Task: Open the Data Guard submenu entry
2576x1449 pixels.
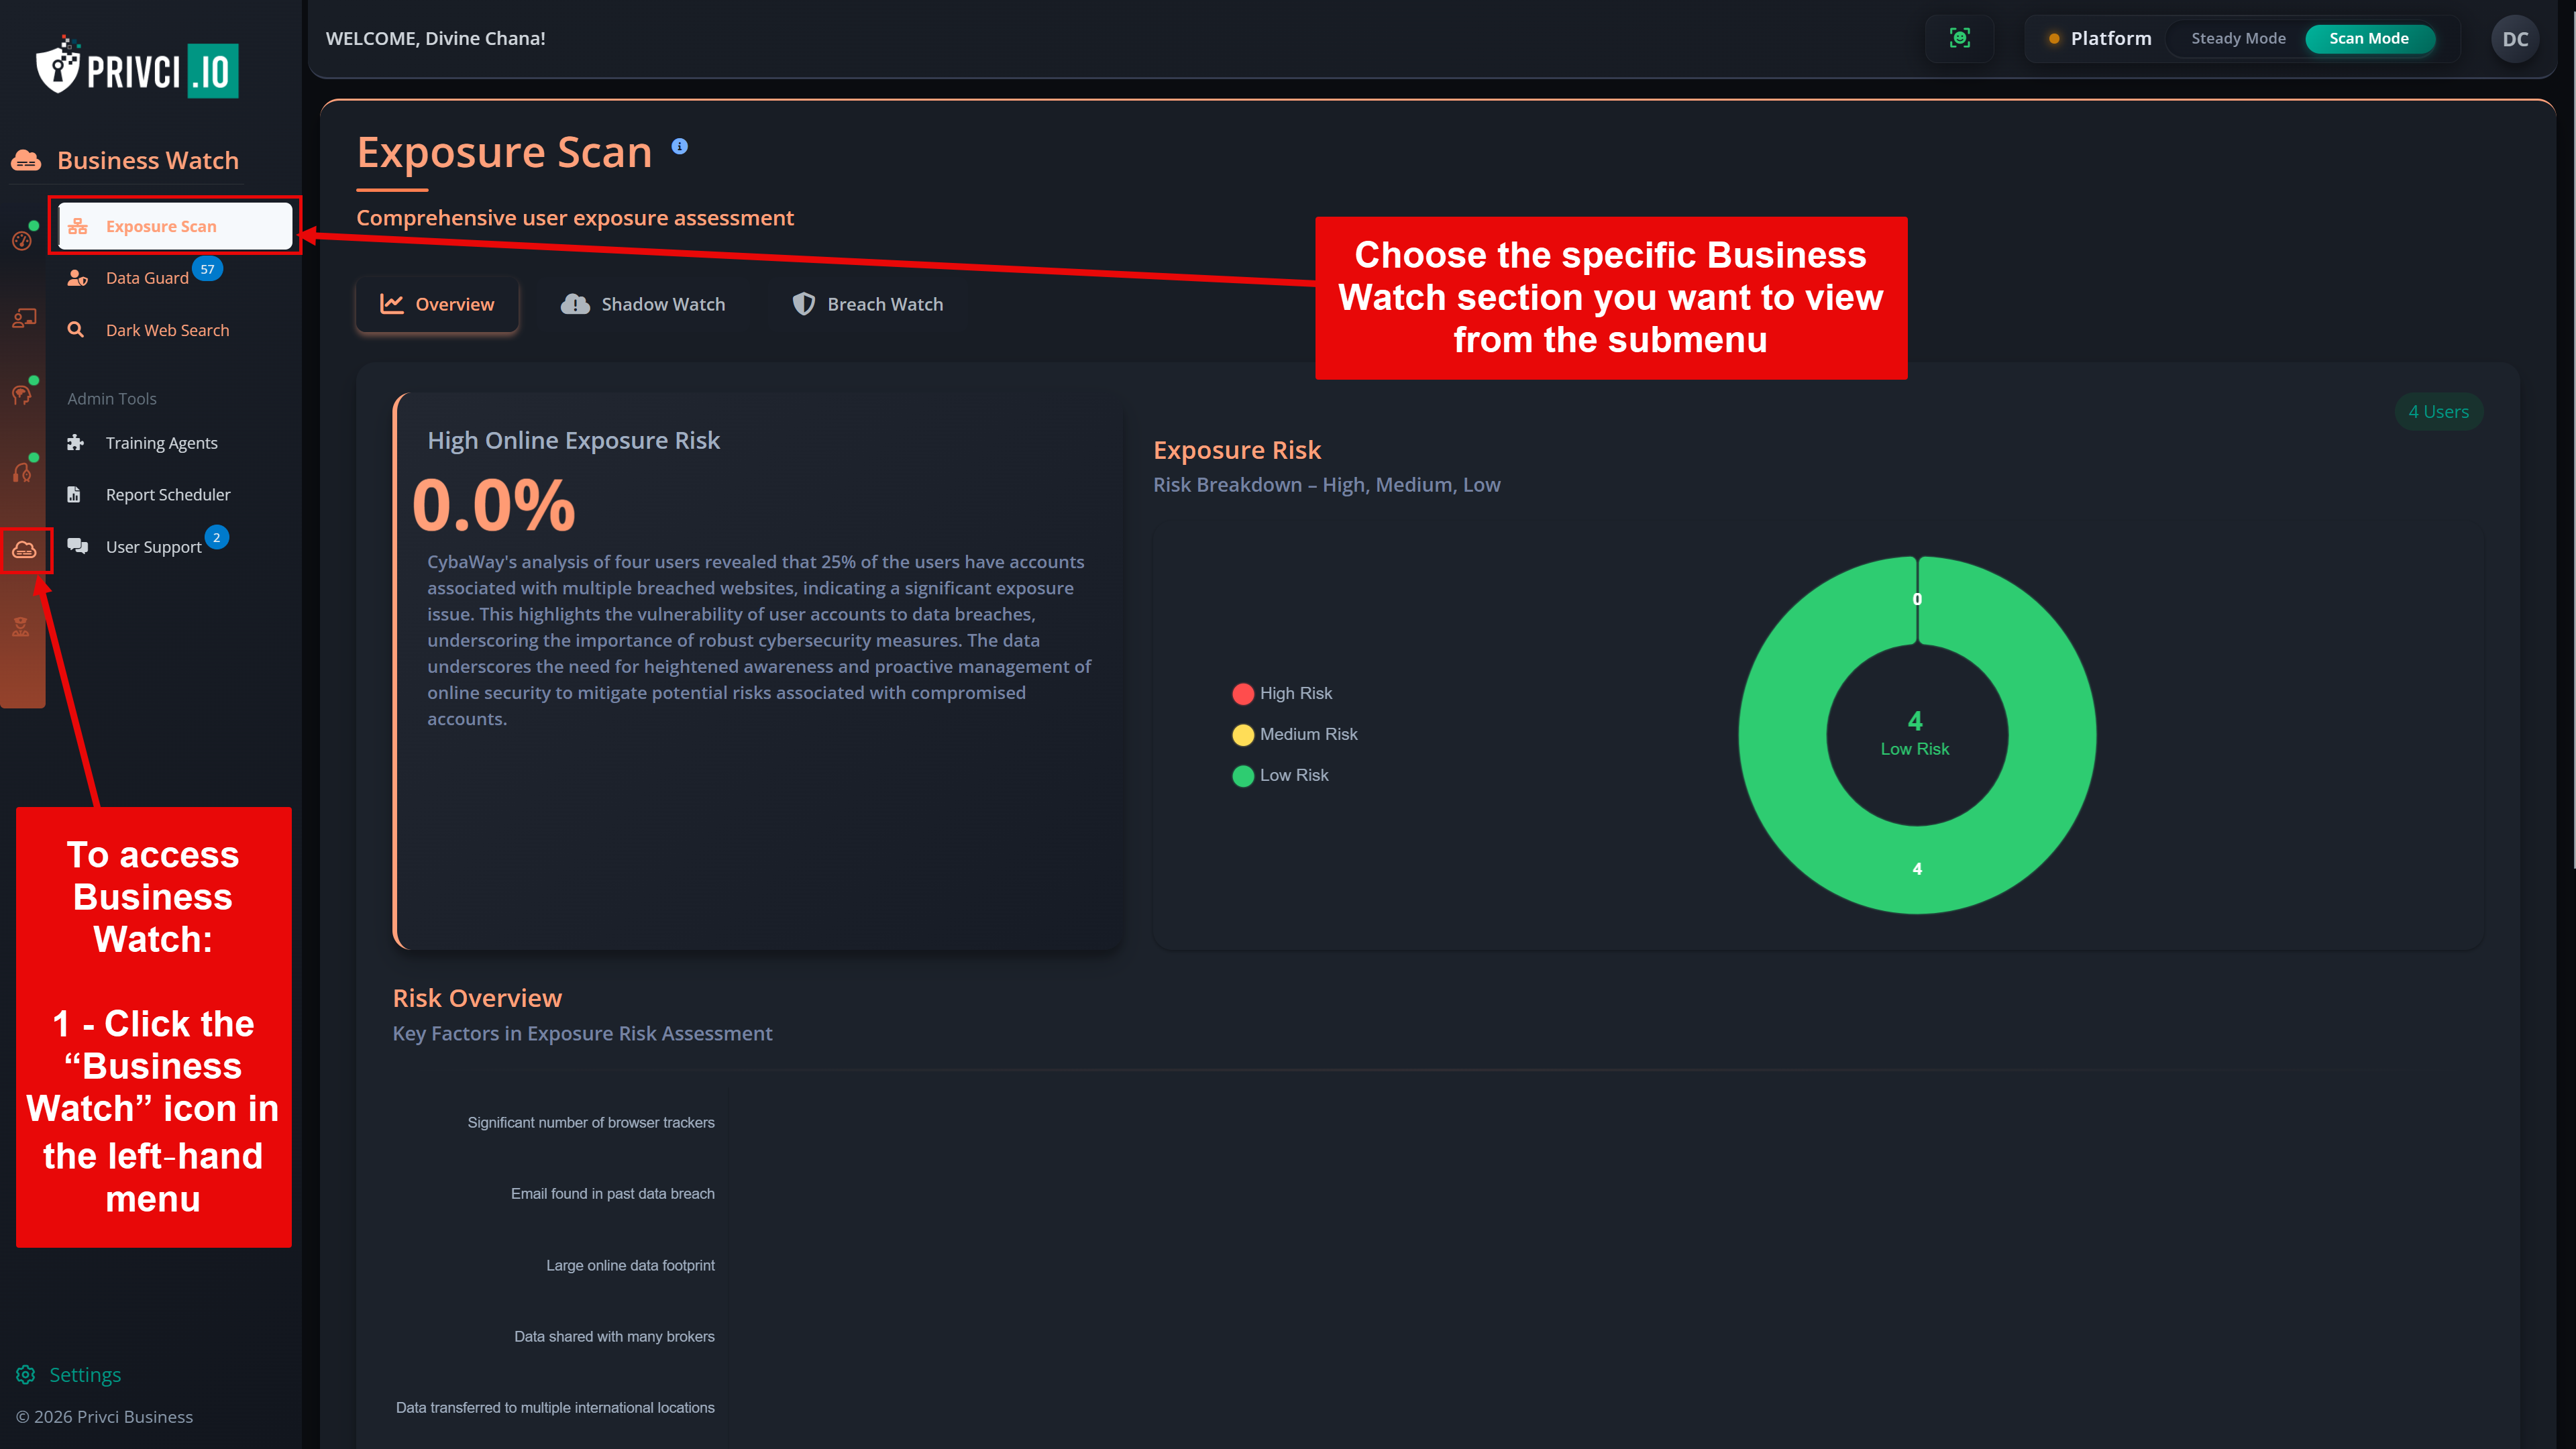Action: [147, 277]
